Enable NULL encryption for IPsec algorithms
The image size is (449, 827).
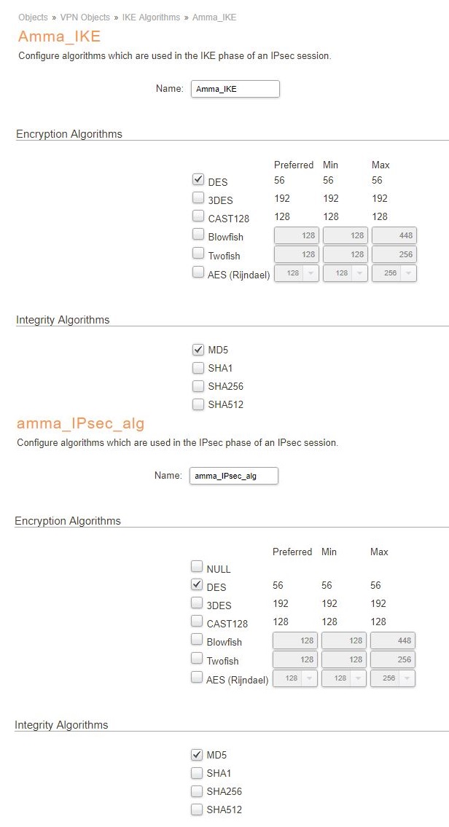197,566
